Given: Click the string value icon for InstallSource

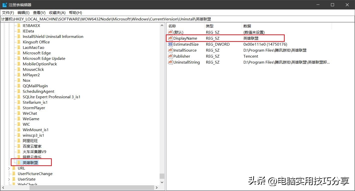Looking at the screenshot, I should 170,50.
